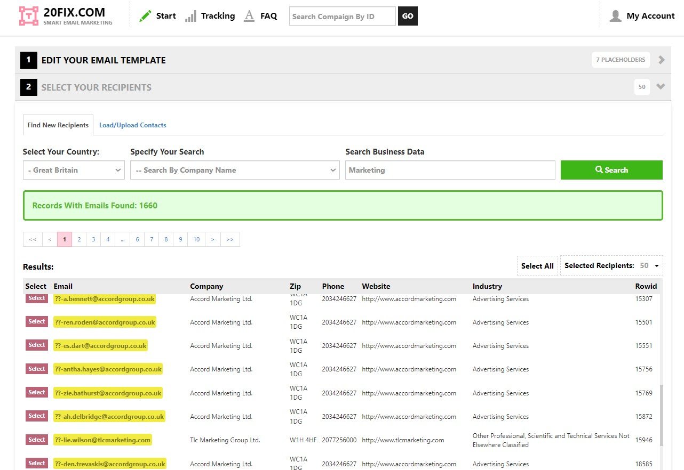
Task: Toggle Select for a.bennett@accordgroup.co.uk row
Action: [37, 298]
